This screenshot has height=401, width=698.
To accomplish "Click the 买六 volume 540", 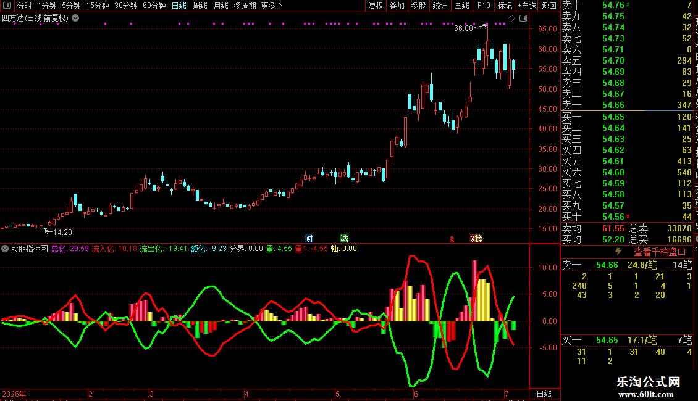I will pyautogui.click(x=684, y=172).
